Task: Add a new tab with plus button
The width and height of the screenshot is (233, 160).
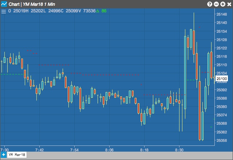Action: (4, 155)
